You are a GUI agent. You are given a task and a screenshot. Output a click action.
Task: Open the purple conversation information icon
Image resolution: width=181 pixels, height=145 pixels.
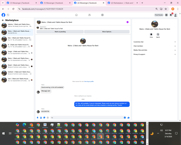coord(127,22)
